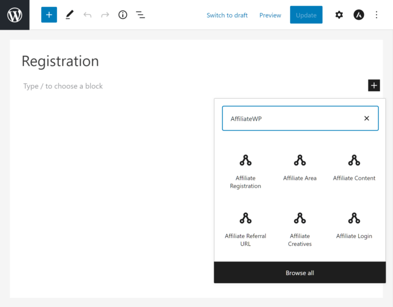Viewport: 393px width, 307px height.
Task: Toggle the blue block inserter plus button
Action: tap(49, 15)
